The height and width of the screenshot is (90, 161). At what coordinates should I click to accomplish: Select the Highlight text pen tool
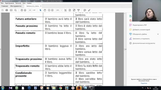pyautogui.click(x=89, y=10)
